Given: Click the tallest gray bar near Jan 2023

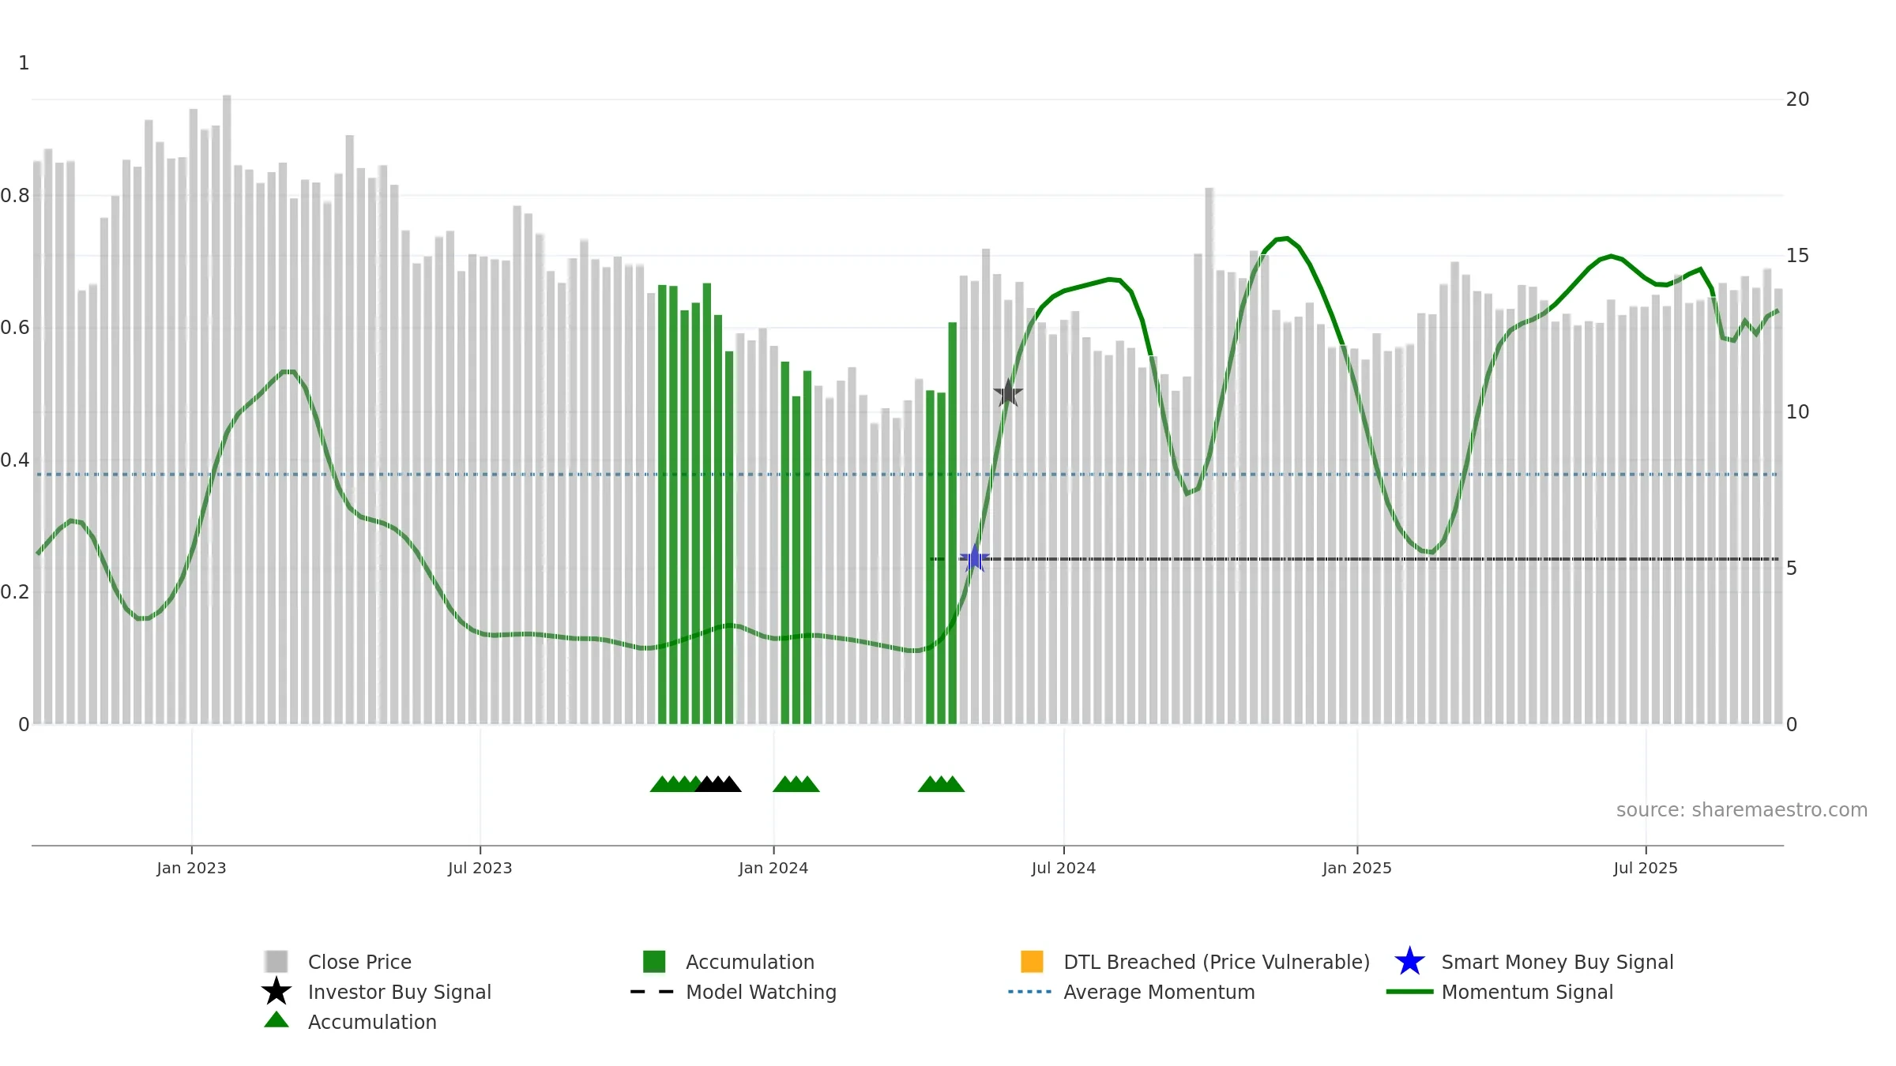Looking at the screenshot, I should (227, 409).
